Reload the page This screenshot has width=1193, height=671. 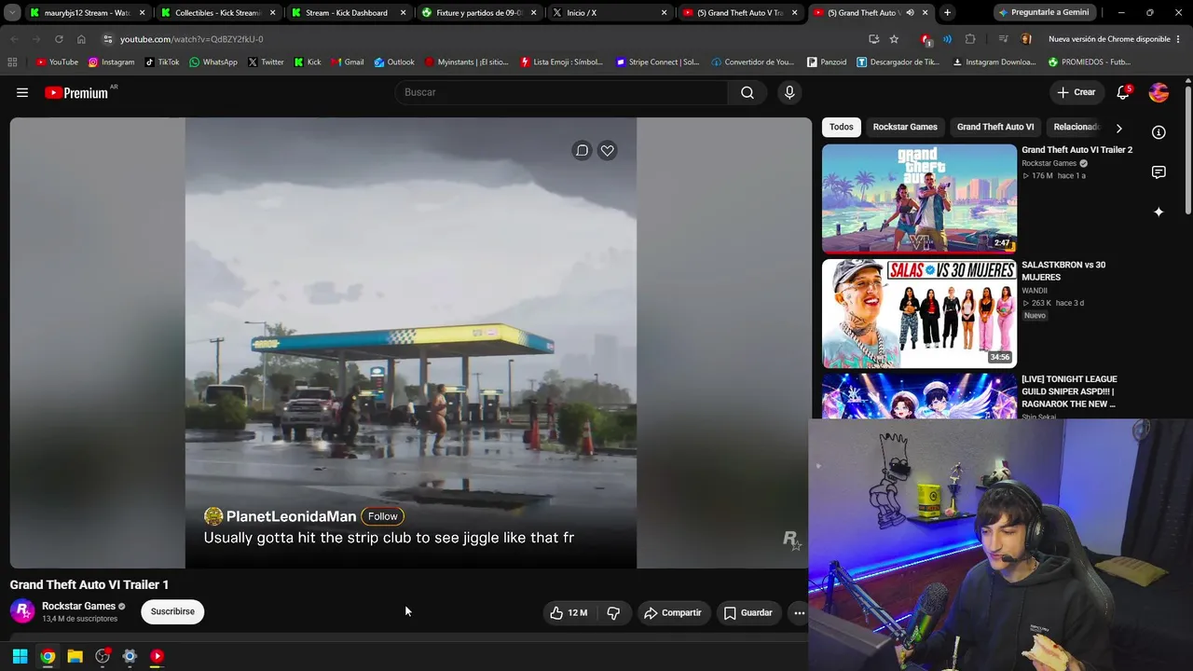pyautogui.click(x=59, y=39)
